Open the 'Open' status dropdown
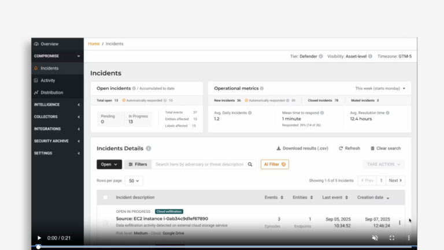Viewport: 444px width, 250px height. pos(109,164)
